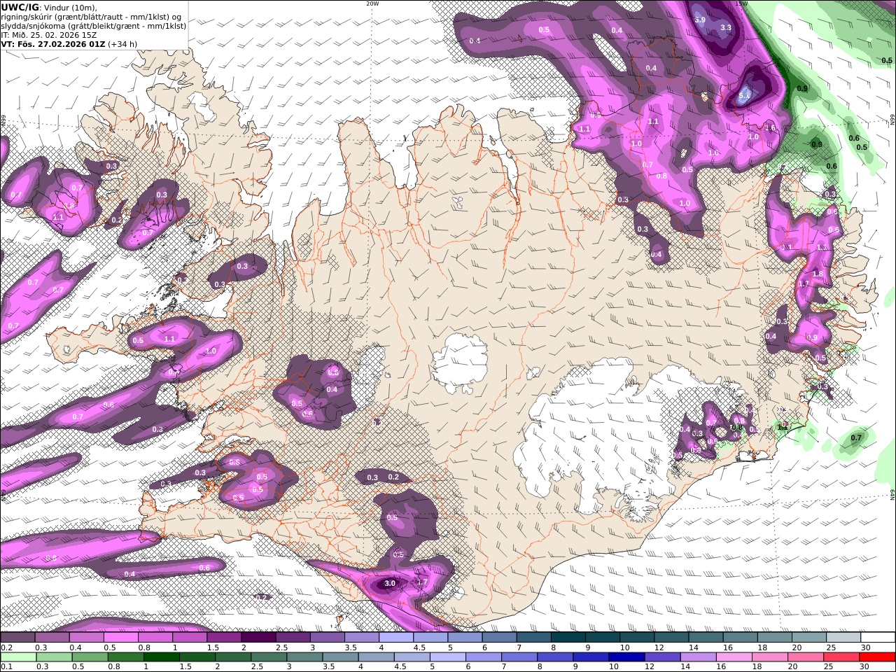Click the '1.6' precipitation value in the northeast

coord(771,127)
